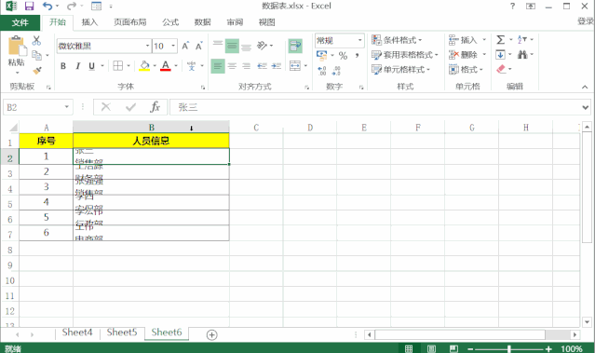This screenshot has height=353, width=595.
Task: Click Insert Function fx icon
Action: click(155, 107)
